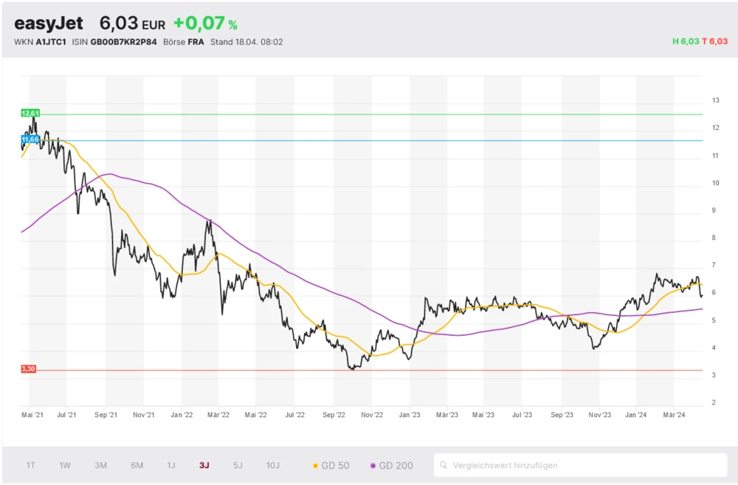Change chart to 5J period
This screenshot has width=738, height=485.
pos(238,465)
